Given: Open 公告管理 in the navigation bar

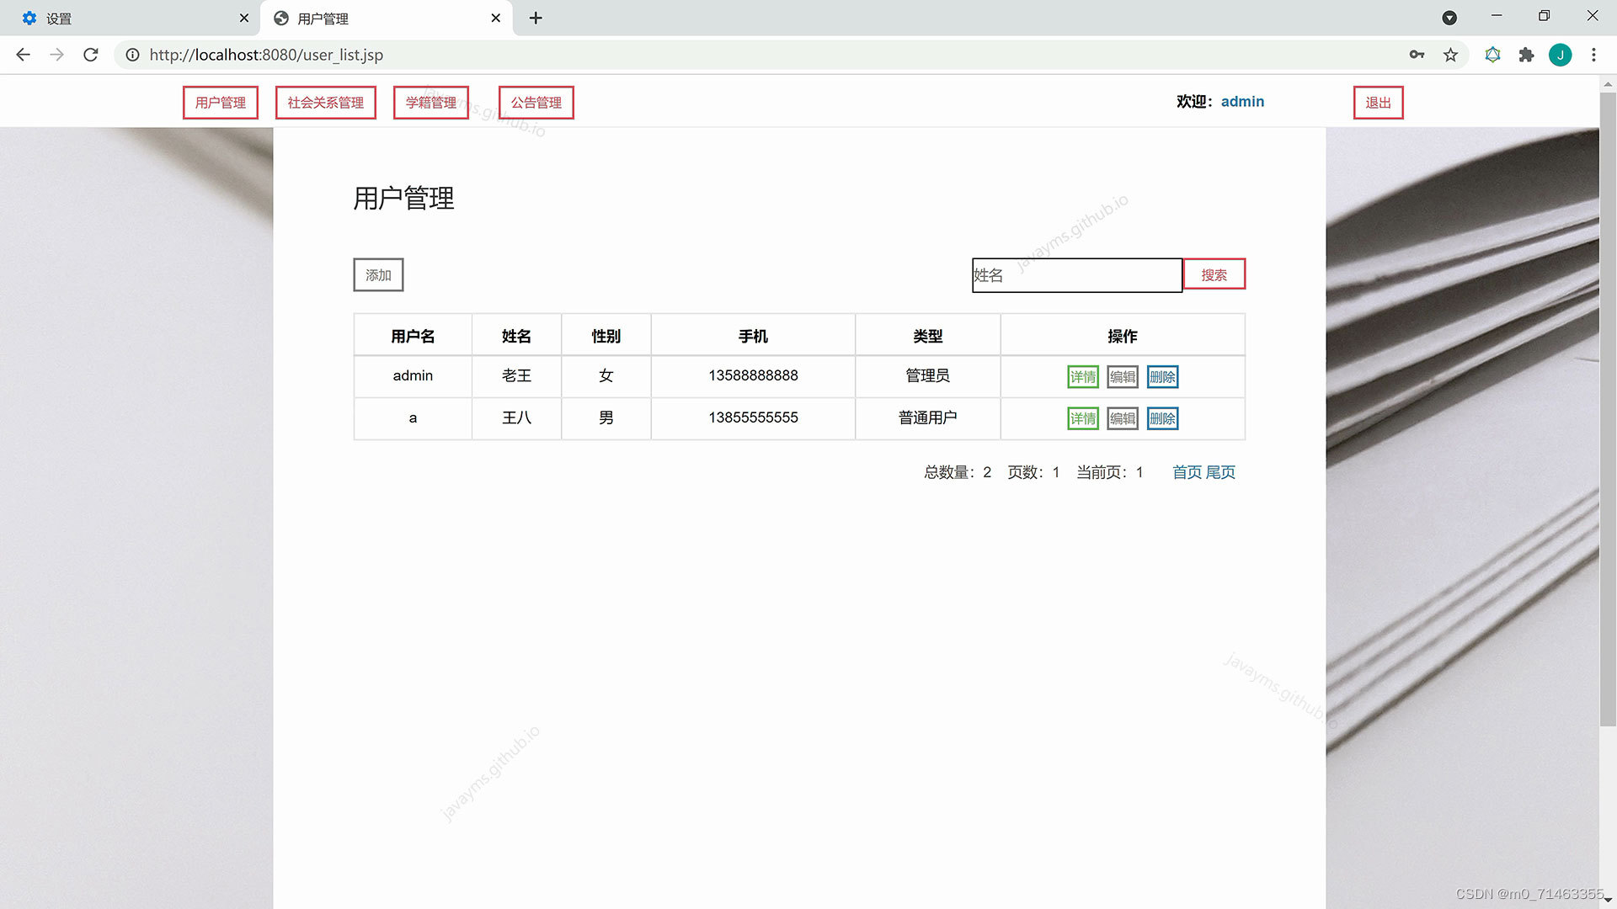Looking at the screenshot, I should tap(536, 103).
